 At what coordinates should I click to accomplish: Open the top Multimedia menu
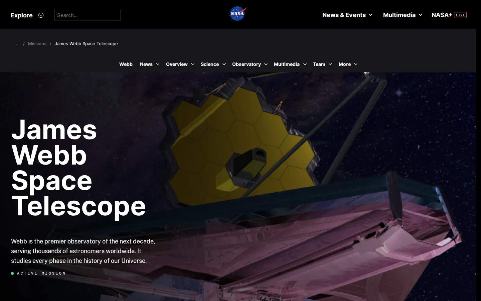(x=399, y=15)
